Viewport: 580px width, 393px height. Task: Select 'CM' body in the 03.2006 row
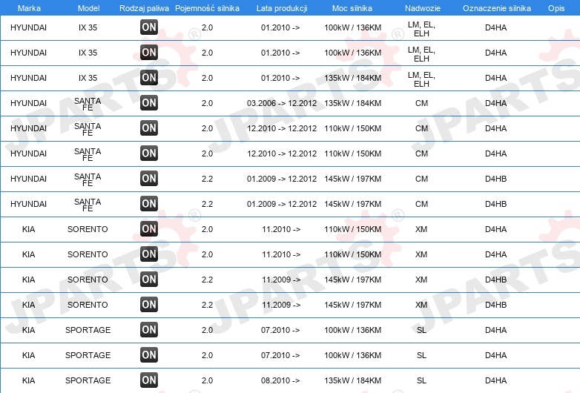[421, 103]
